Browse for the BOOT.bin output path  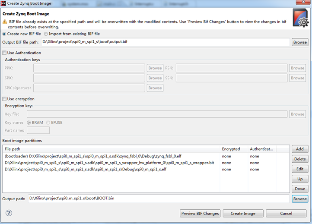point(300,199)
